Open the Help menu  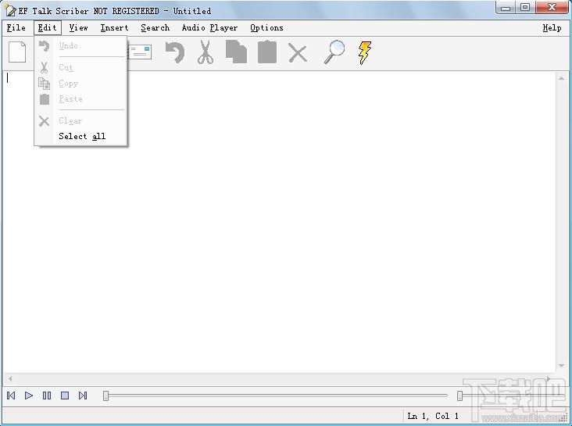552,27
